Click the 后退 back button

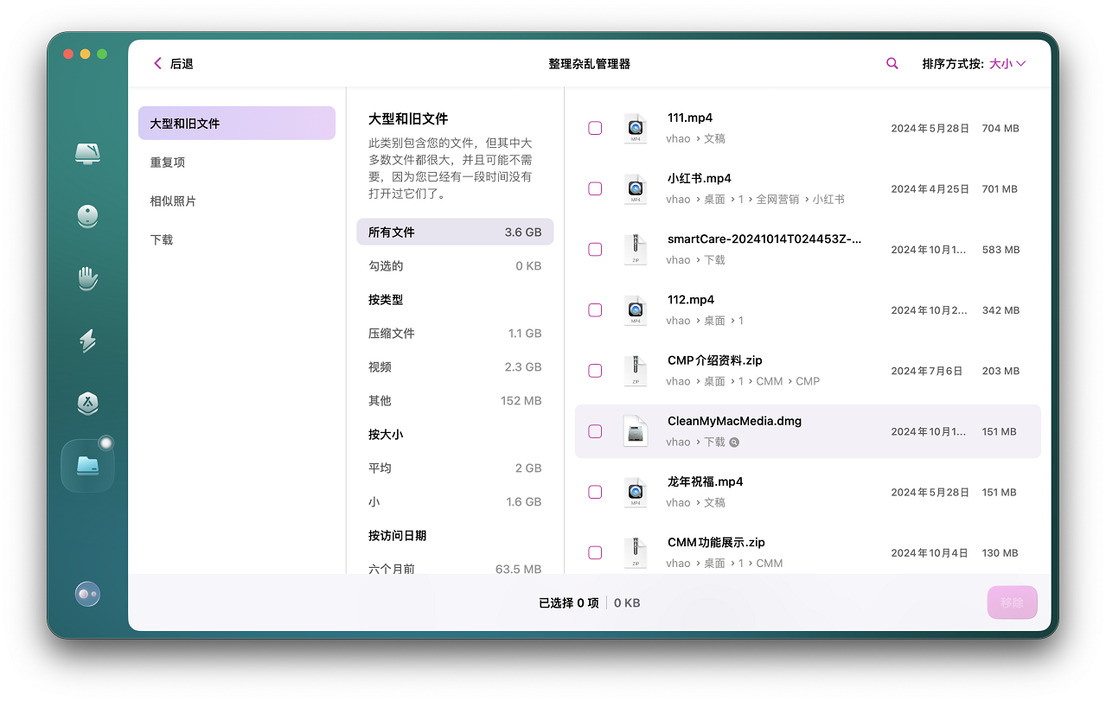(173, 63)
